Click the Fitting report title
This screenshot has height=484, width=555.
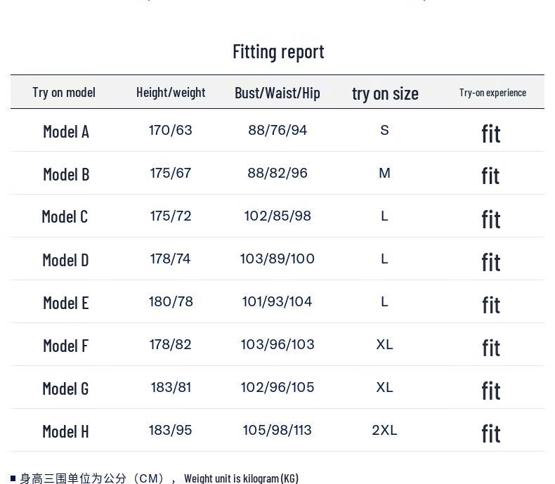coord(278,52)
